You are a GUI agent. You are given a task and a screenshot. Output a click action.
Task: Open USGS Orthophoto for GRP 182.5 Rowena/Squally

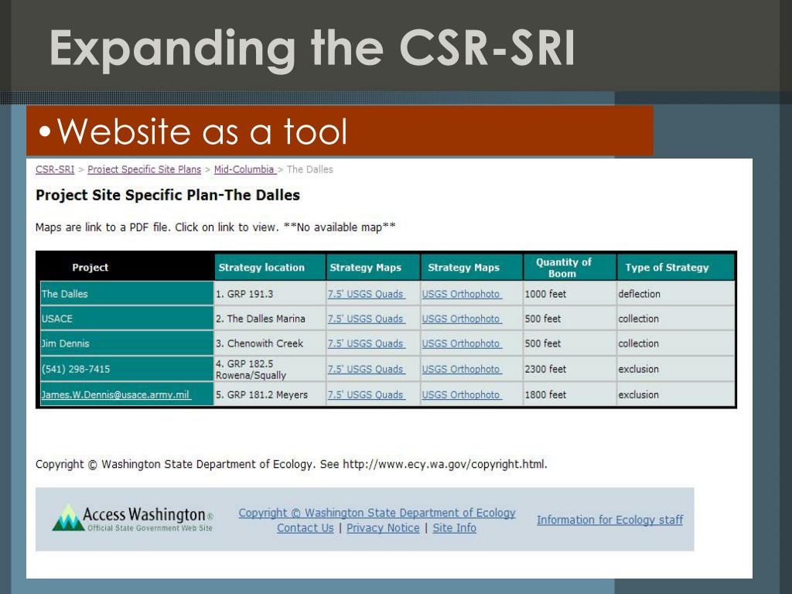[462, 369]
